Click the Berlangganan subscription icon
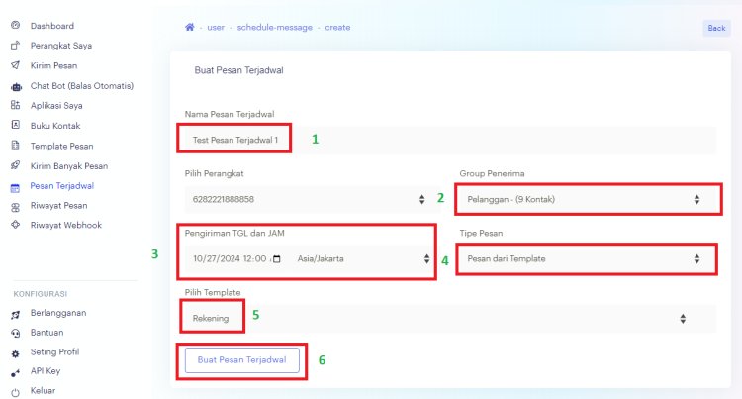This screenshot has height=399, width=742. pyautogui.click(x=15, y=314)
